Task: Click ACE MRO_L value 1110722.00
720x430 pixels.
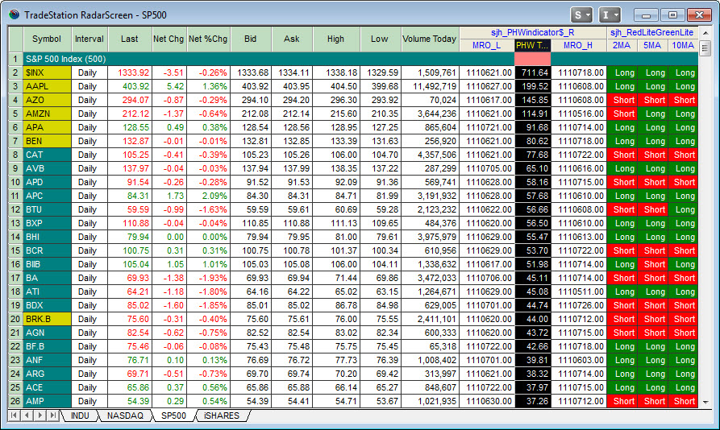Action: point(487,387)
